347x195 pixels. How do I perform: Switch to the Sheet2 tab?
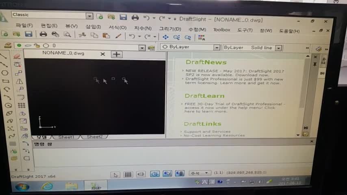(x=95, y=137)
